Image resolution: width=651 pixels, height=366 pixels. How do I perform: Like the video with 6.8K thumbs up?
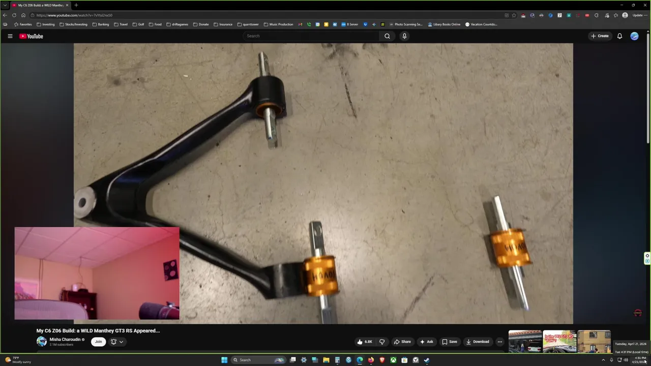(x=365, y=342)
